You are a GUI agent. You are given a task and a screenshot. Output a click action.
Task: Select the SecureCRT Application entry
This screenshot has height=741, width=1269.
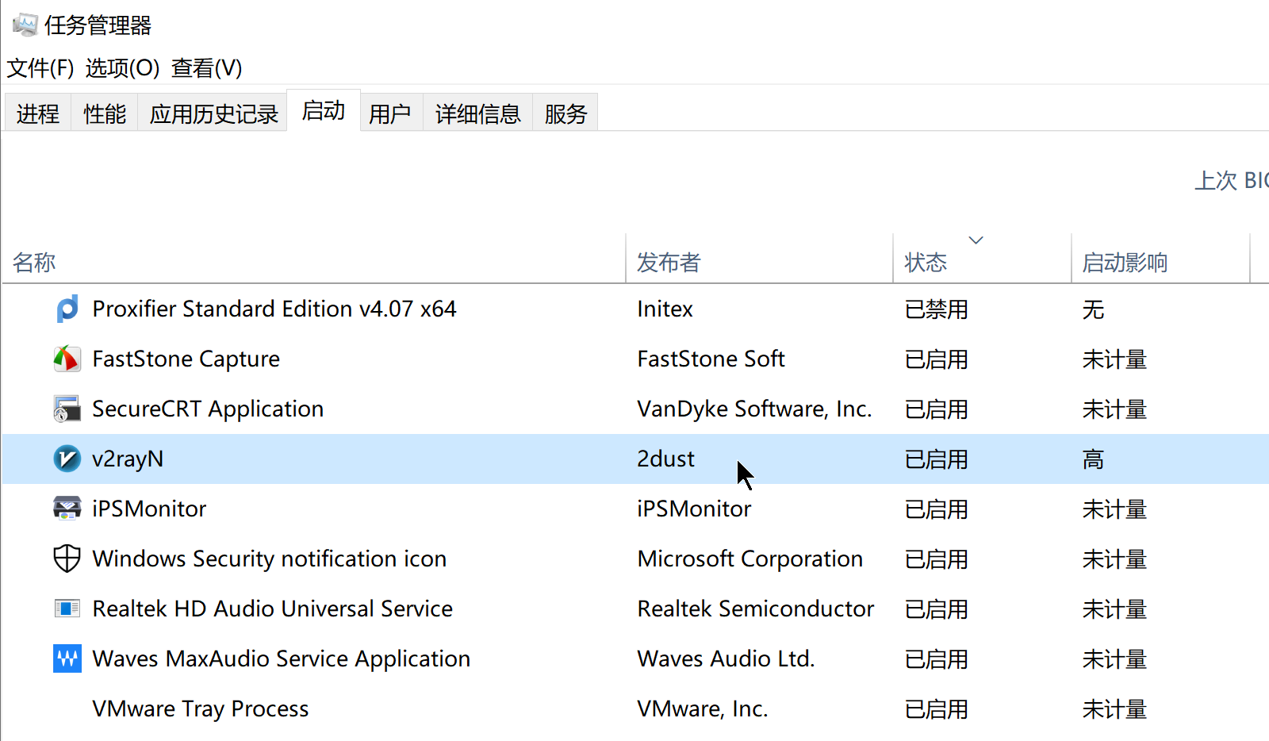click(x=208, y=409)
